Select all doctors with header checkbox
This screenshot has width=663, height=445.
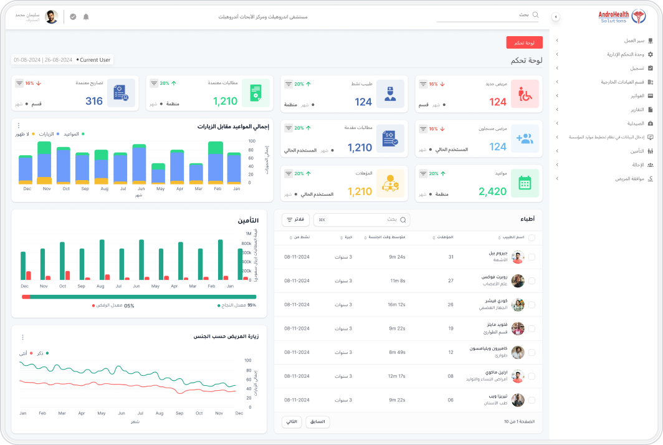(532, 237)
